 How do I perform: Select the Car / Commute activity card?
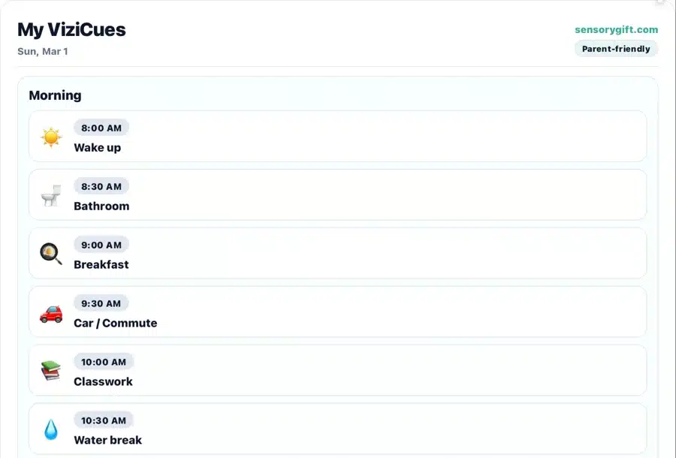coord(337,313)
